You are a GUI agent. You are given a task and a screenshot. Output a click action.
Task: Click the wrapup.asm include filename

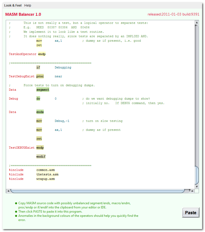coord(46,179)
